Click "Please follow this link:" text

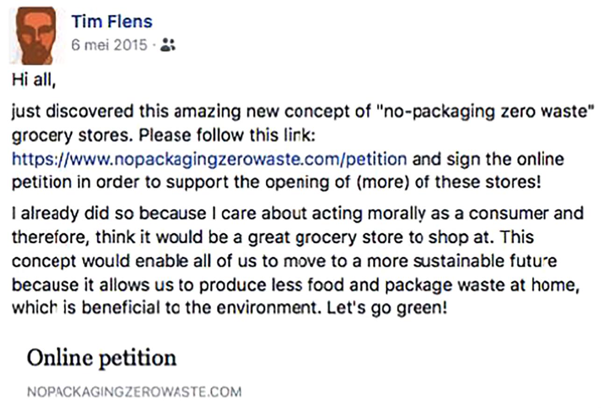212,136
